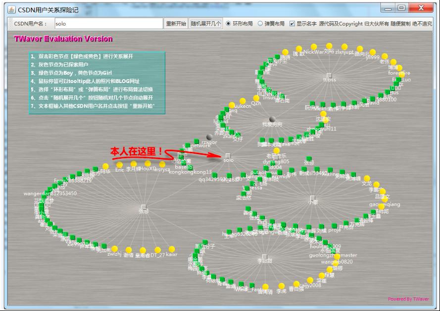Click the yellow wsrysa node
The image size is (440, 311).
(162, 164)
